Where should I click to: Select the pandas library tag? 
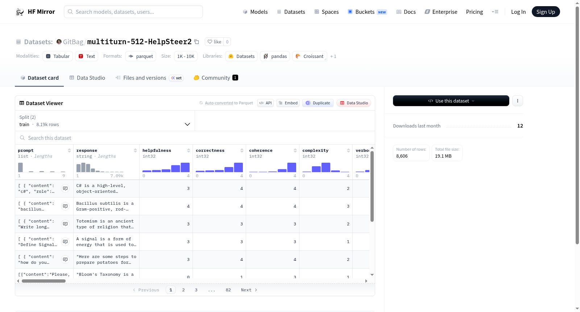click(275, 56)
